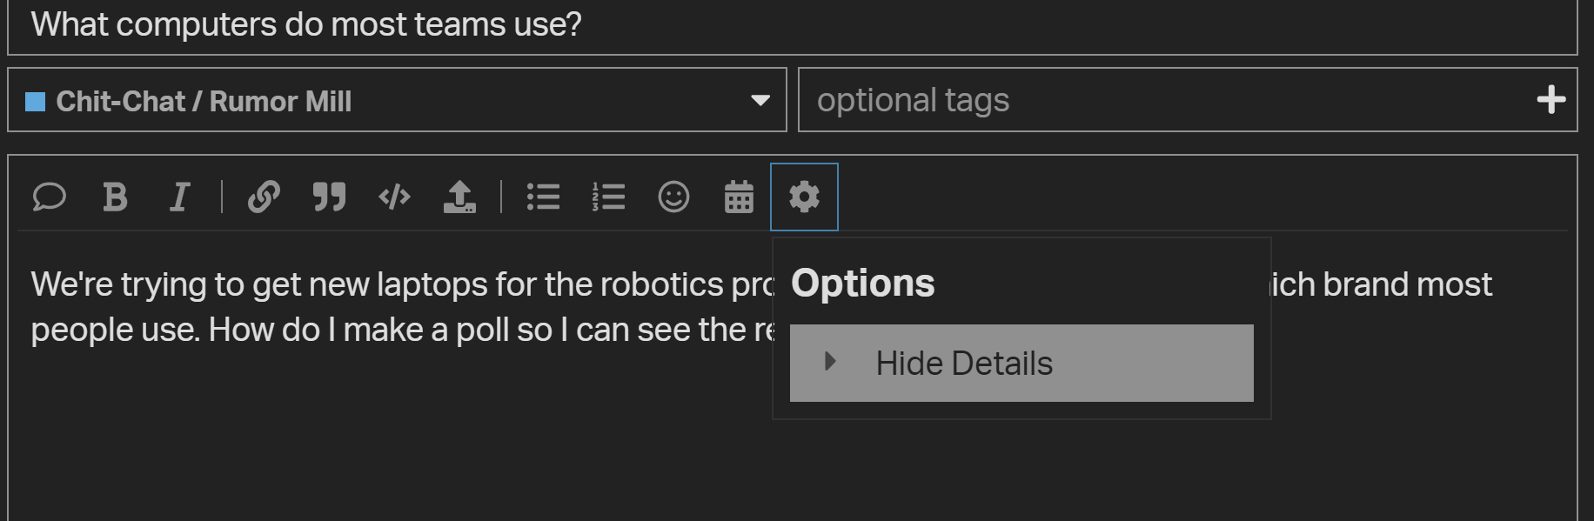Screen dimensions: 1594x521
Task: Insert a numbered list
Action: 608,197
